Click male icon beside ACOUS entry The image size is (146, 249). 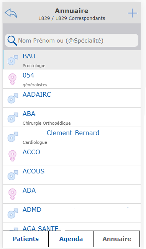point(13,175)
